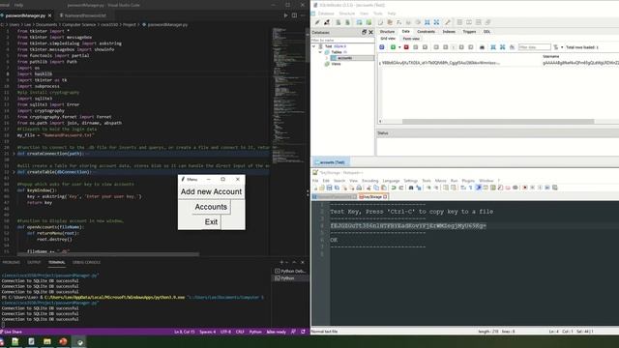
Task: Start macro recording in Notepad++
Action: pos(524,188)
